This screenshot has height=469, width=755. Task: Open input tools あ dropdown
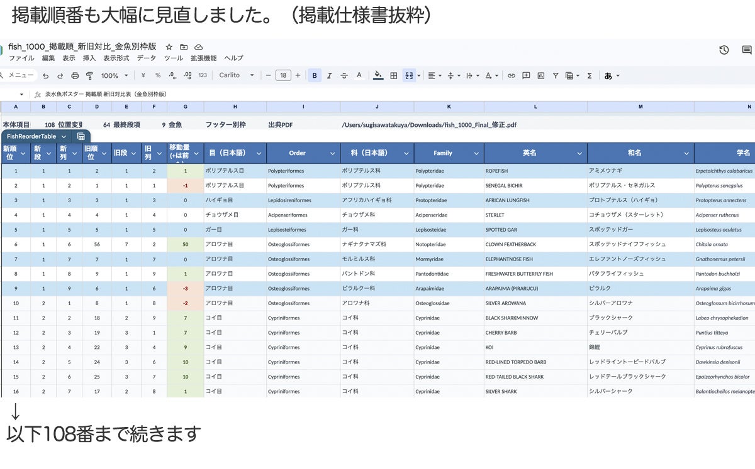(x=612, y=75)
